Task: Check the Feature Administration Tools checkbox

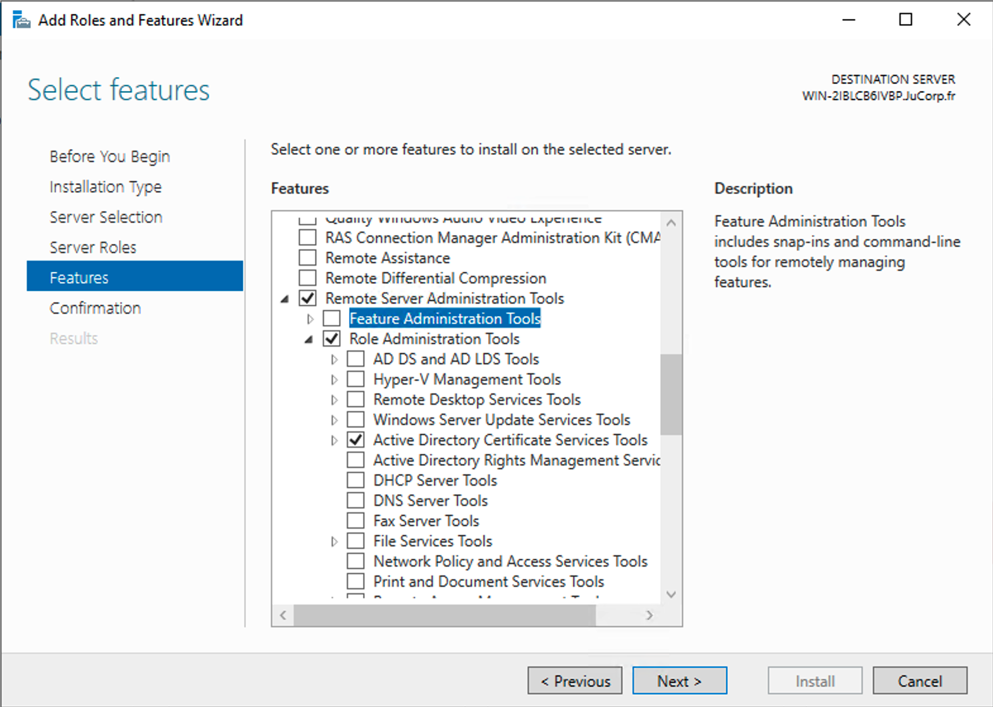Action: tap(332, 319)
